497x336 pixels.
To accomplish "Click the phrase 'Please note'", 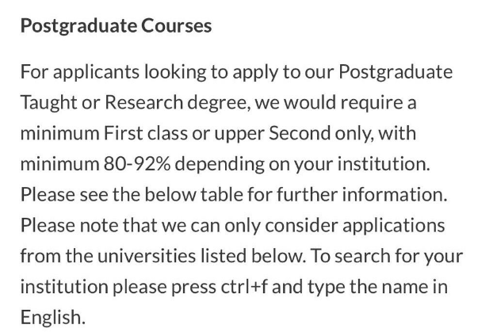I will [70, 225].
